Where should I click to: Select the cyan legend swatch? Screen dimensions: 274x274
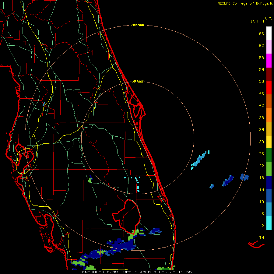(269, 223)
